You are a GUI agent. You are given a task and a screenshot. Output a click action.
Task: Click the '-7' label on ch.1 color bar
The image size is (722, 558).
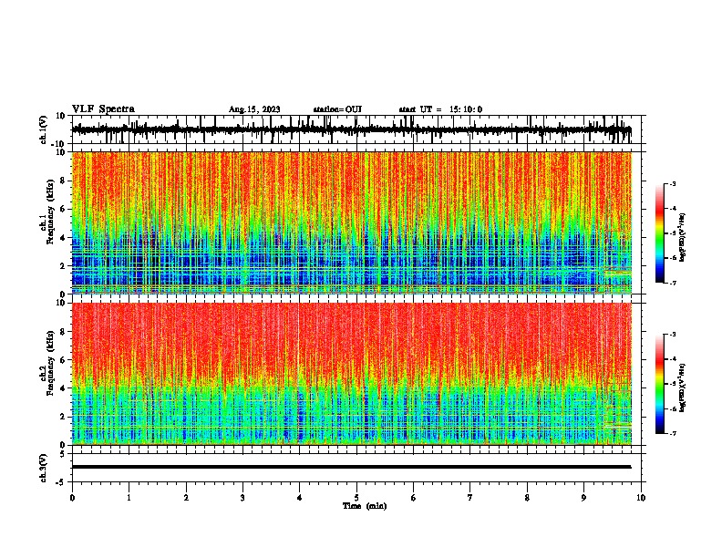672,283
